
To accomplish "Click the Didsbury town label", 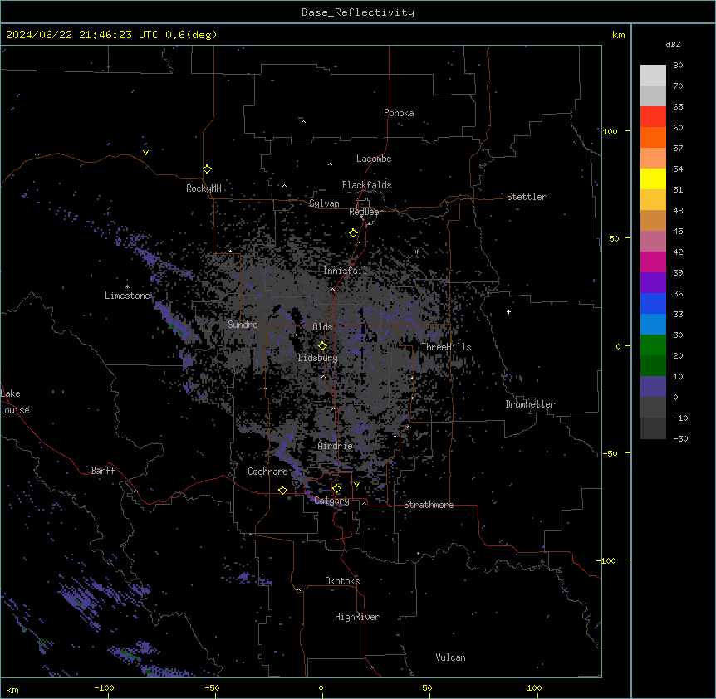I will click(x=318, y=358).
